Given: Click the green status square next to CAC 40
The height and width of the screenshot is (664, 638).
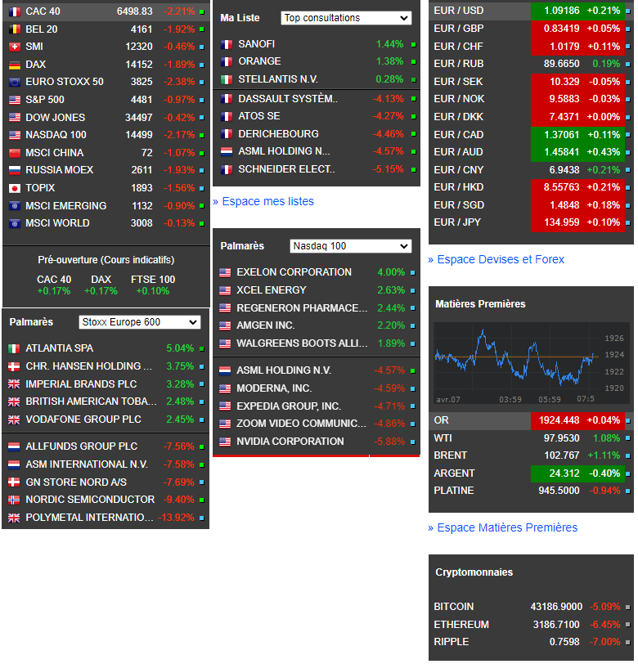Looking at the screenshot, I should pos(202,11).
